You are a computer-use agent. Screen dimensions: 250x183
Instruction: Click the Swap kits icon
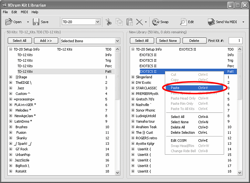tap(156, 22)
